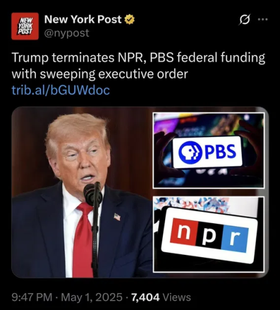280x310 pixels.
Task: Select the @nypost handle
Action: point(66,33)
